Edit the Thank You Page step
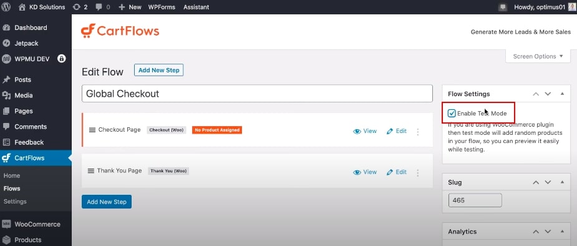This screenshot has height=246, width=577. [x=397, y=172]
